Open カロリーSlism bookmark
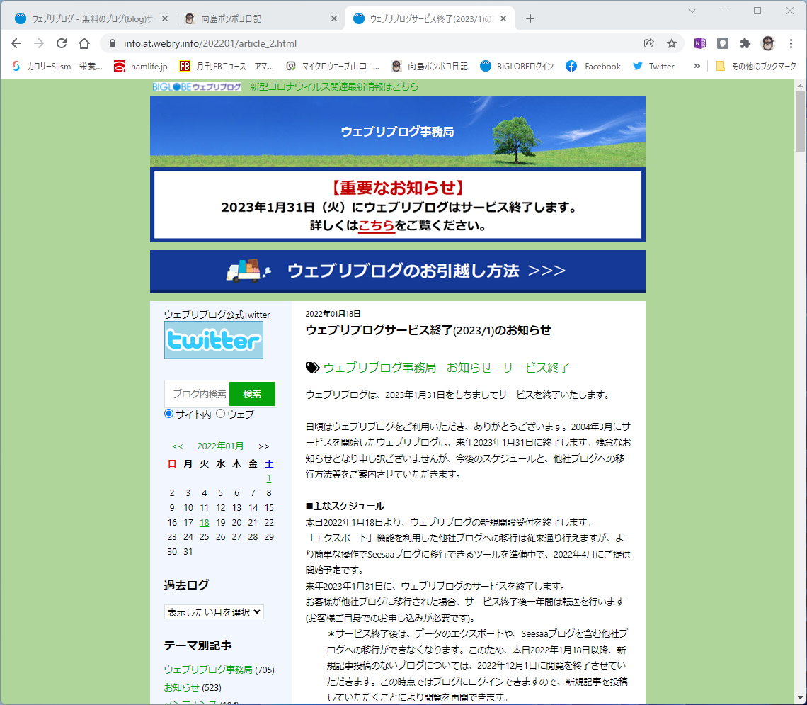 [x=57, y=66]
